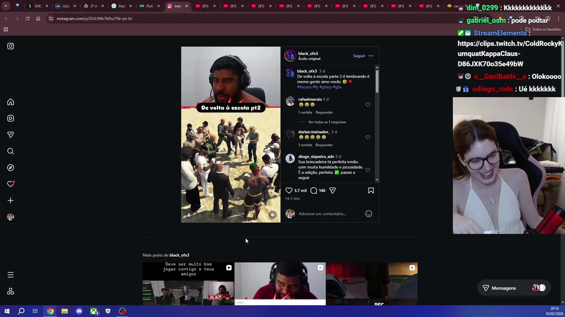Switch to Google Drive '2º A' tab
This screenshot has width=565, height=317.
pos(94,6)
